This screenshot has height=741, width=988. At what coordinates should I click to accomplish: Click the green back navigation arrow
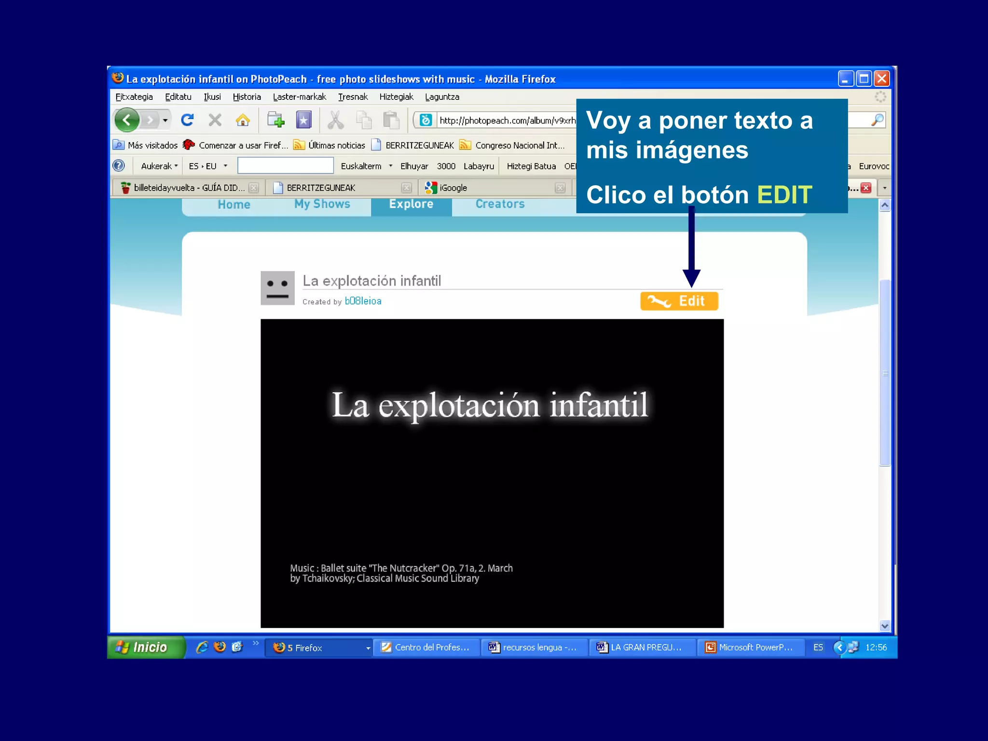click(x=127, y=120)
